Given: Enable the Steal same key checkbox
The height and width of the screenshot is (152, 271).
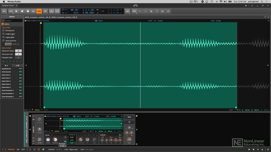Looking at the screenshot, I should point(3,41).
